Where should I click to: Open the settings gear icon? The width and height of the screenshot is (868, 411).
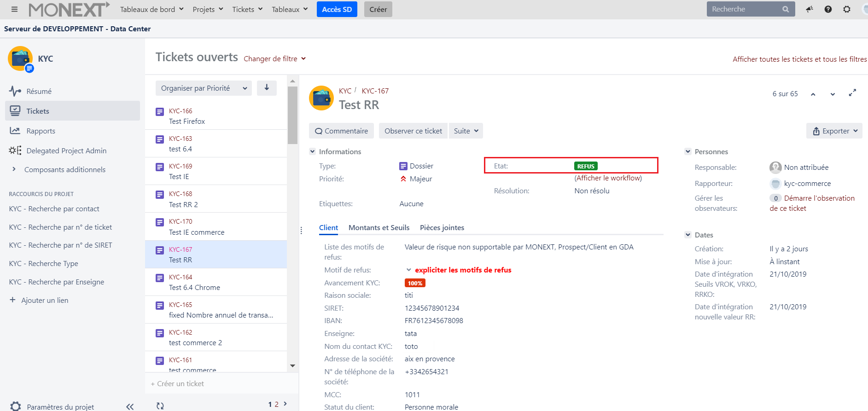pyautogui.click(x=846, y=9)
